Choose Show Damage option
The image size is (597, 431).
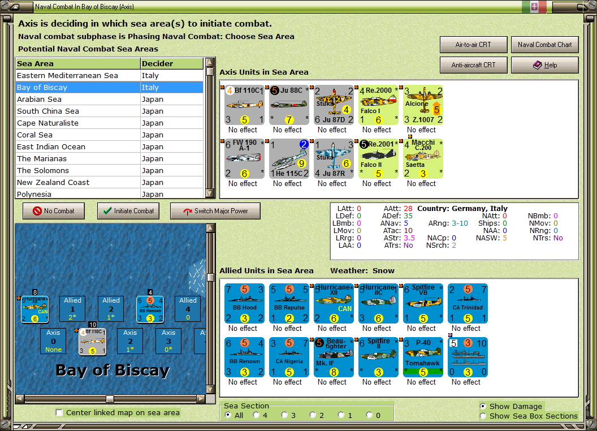coord(483,406)
